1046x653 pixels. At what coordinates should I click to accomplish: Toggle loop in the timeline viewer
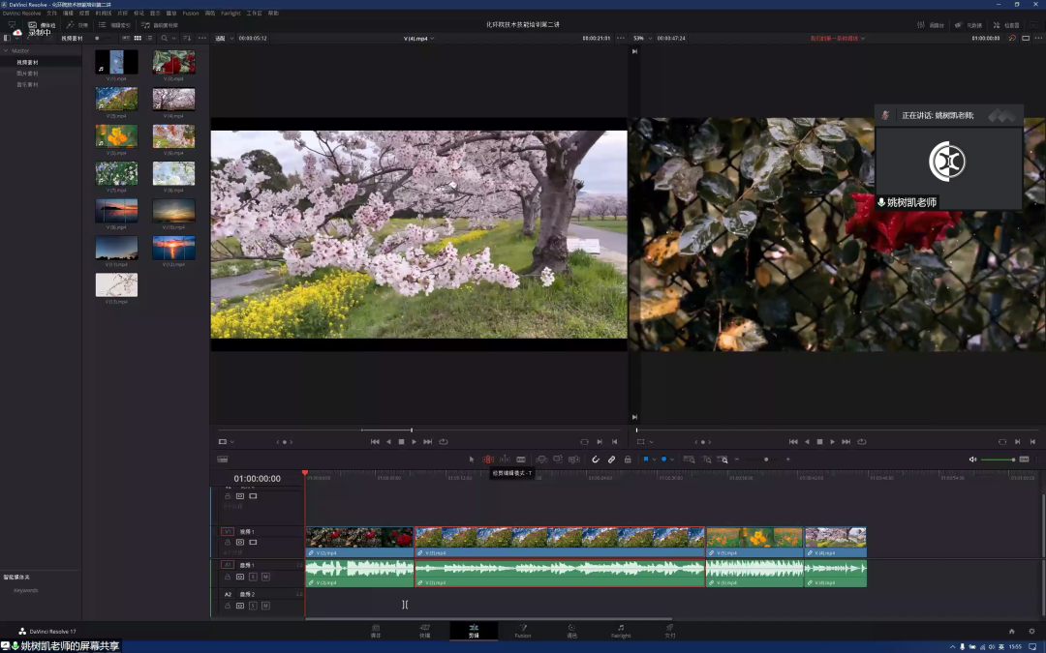coord(862,442)
